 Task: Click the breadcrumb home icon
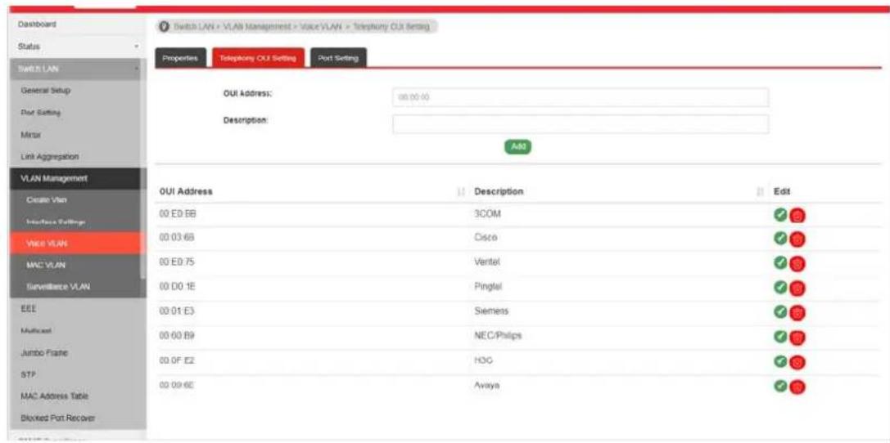click(165, 27)
